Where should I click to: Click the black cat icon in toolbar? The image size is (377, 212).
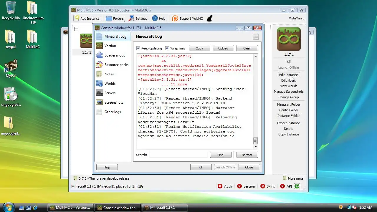(209, 18)
